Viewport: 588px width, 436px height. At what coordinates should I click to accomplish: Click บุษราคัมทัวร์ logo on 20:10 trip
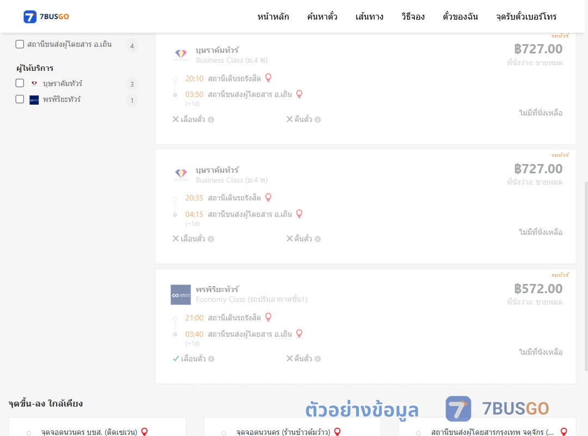point(181,55)
